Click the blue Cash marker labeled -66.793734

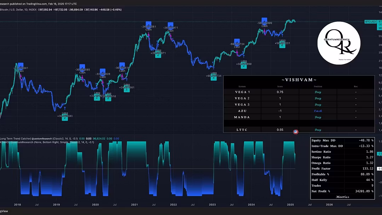[237, 41]
